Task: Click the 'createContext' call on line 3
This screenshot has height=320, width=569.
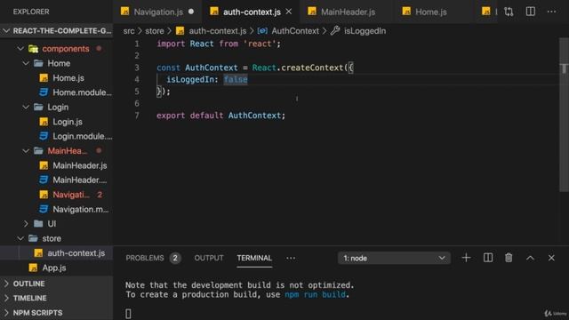Action: tap(312, 68)
